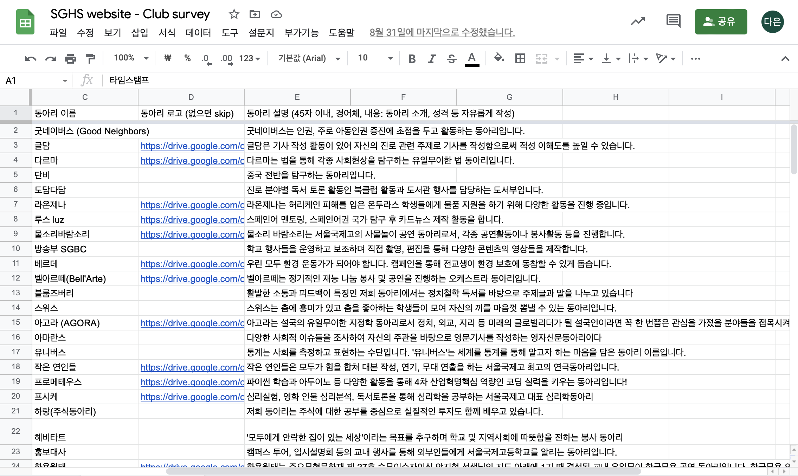Go to Sheets home via logo
This screenshot has height=476, width=798.
click(25, 22)
